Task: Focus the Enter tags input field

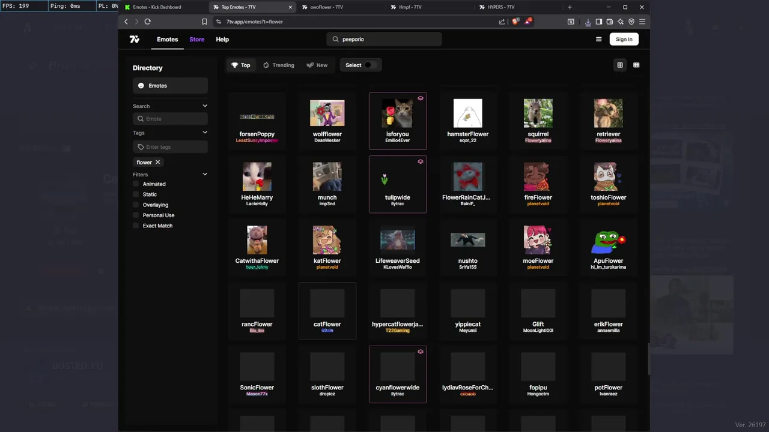Action: click(170, 147)
